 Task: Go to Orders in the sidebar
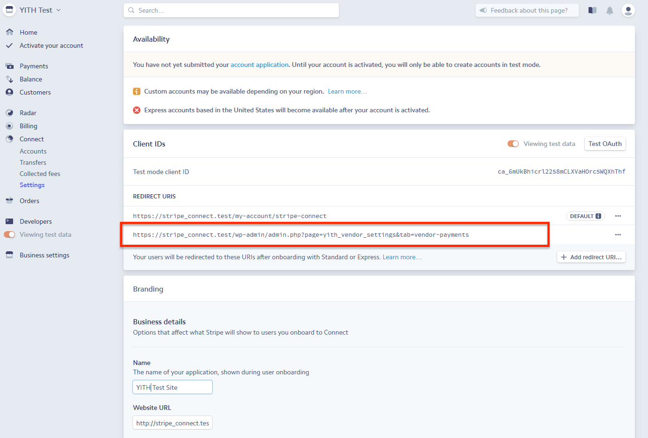29,201
